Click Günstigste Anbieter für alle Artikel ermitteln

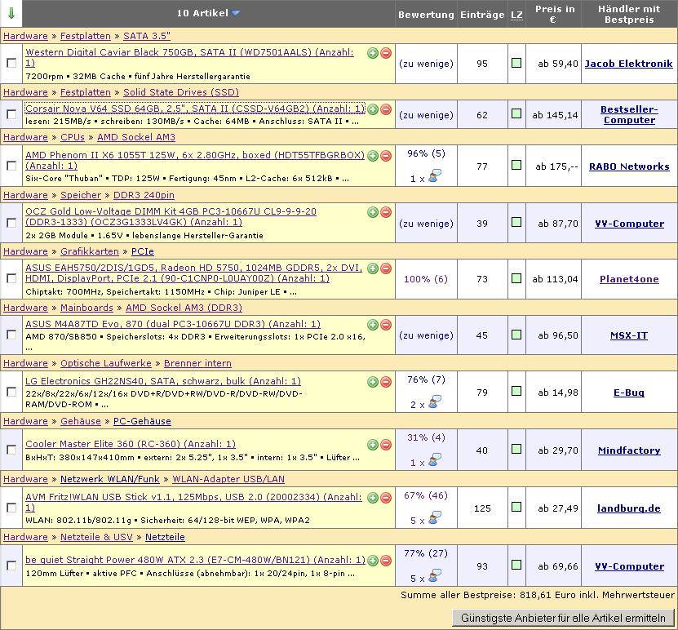pos(563,618)
